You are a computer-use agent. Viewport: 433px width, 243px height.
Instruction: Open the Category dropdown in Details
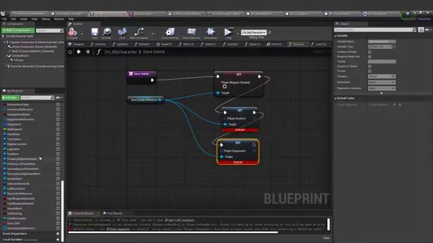tap(382, 76)
